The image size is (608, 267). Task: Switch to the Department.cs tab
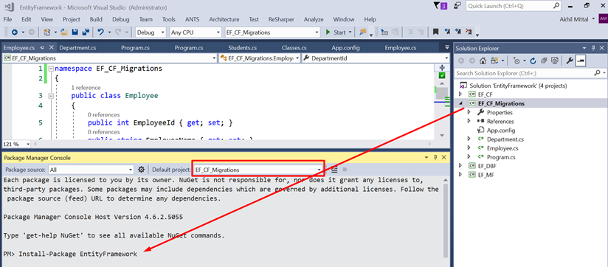(77, 48)
